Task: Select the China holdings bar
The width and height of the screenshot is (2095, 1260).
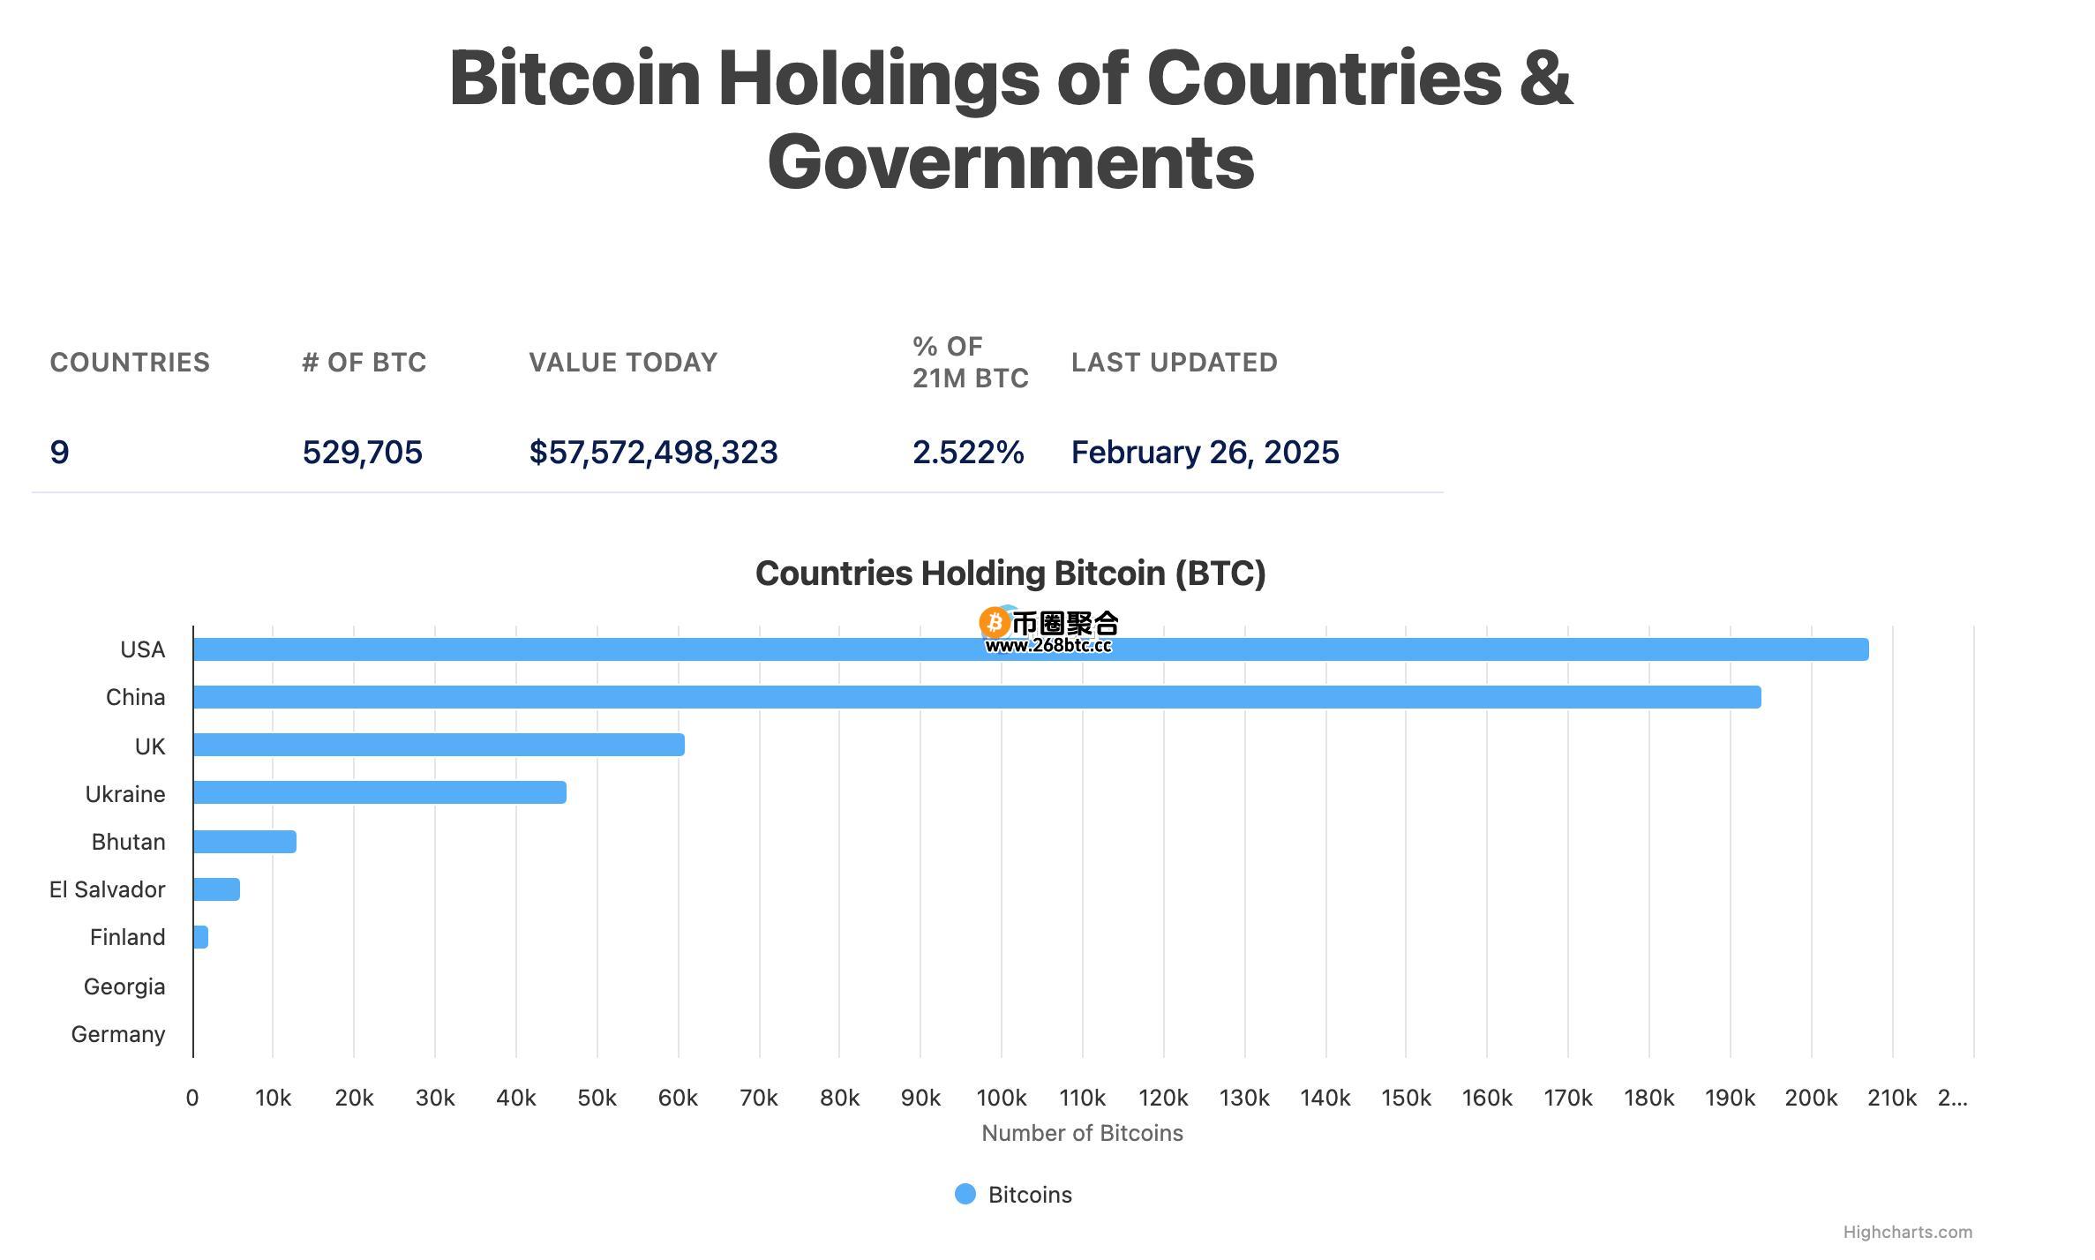Action: (977, 697)
